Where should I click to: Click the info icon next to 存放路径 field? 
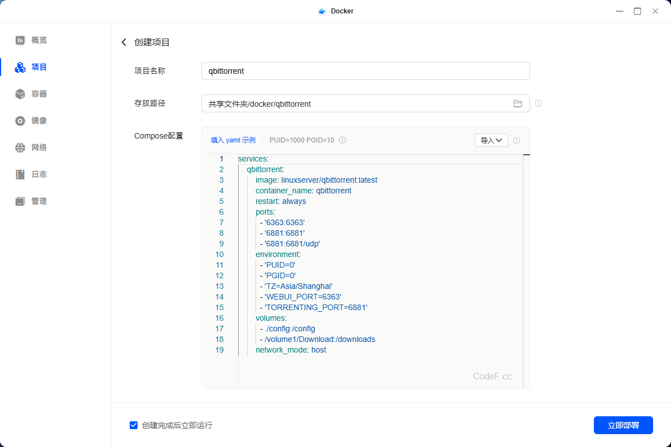[538, 103]
